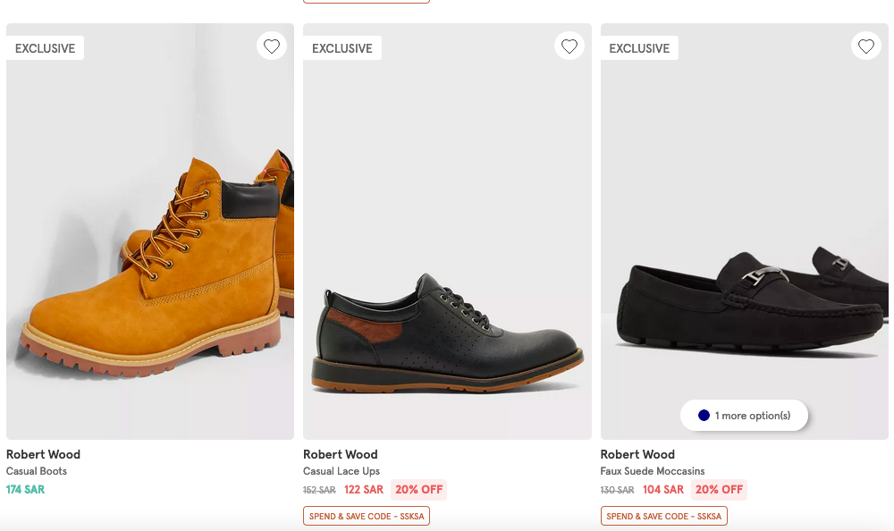The width and height of the screenshot is (894, 531).
Task: Click Robert Wood brand above Casual Lace Ups
Action: point(341,454)
